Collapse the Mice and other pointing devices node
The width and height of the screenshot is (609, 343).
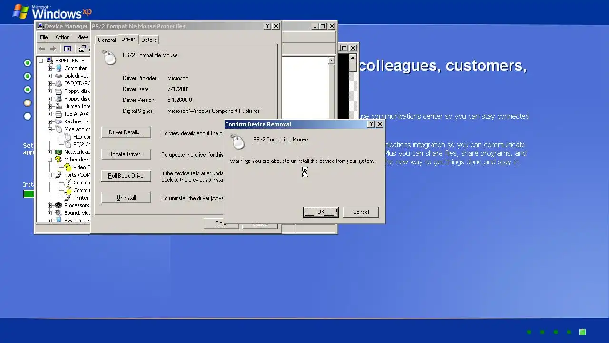[49, 129]
